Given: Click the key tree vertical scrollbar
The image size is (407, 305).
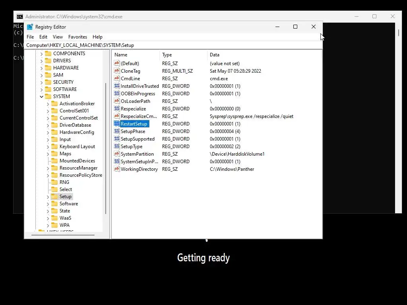Looking at the screenshot, I should 106,149.
